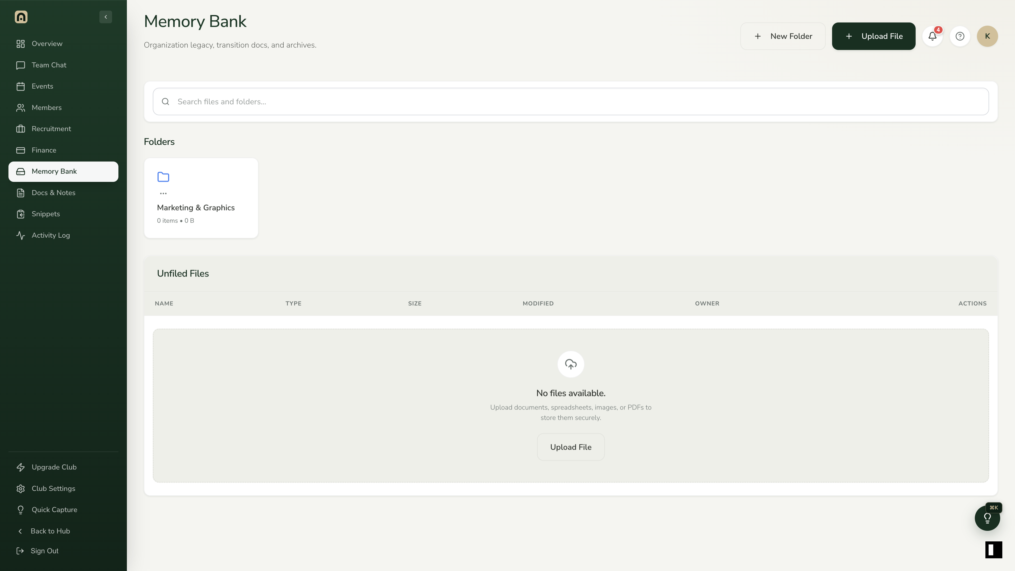Open the Overview page

[x=63, y=44]
